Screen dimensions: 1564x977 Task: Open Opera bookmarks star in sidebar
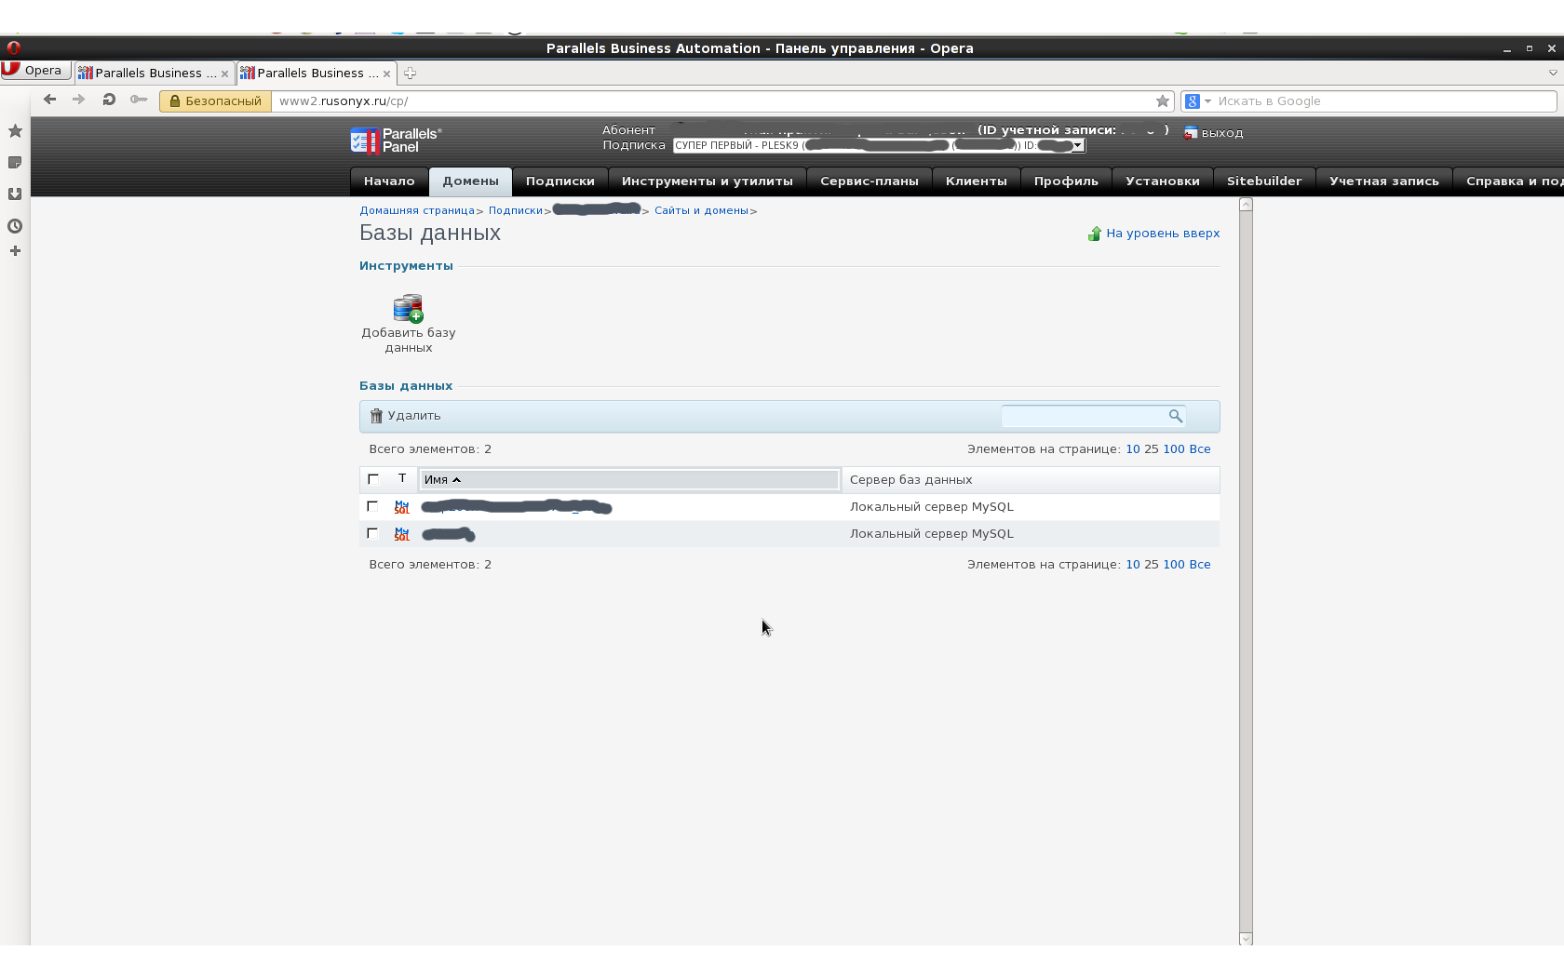click(x=15, y=131)
